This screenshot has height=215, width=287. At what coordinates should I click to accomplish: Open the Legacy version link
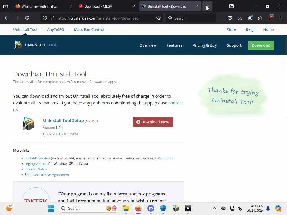(x=36, y=163)
